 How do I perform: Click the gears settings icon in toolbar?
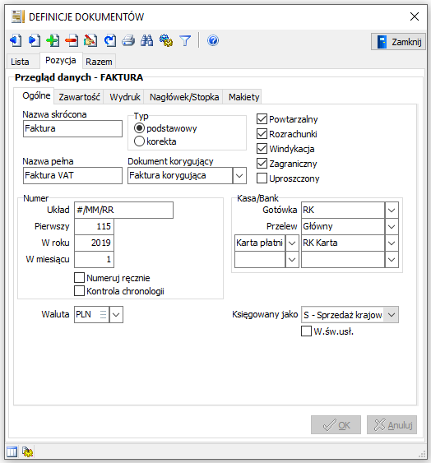[x=166, y=40]
